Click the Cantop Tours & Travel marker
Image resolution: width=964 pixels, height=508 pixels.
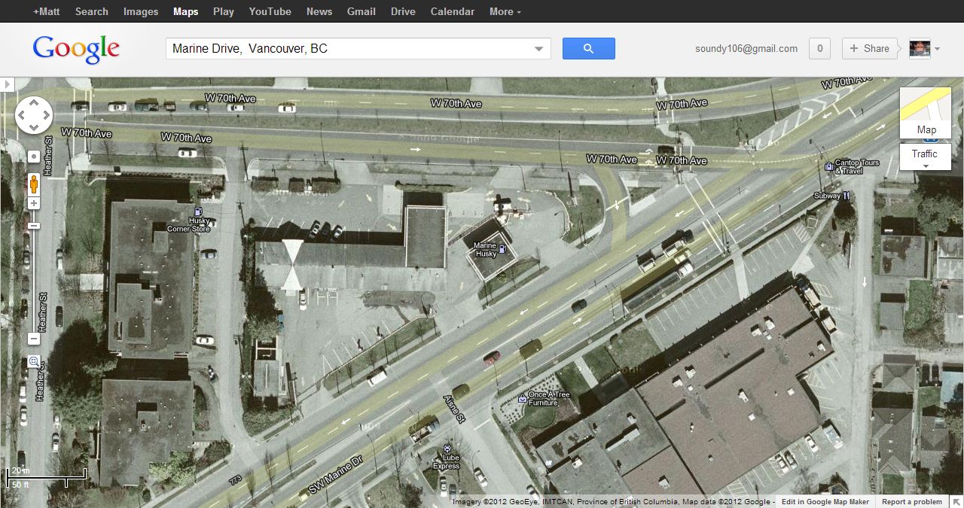[828, 166]
